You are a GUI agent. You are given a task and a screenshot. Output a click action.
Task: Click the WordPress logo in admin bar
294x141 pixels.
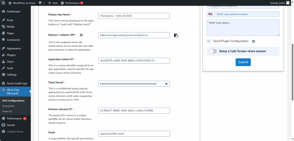click(3, 3)
